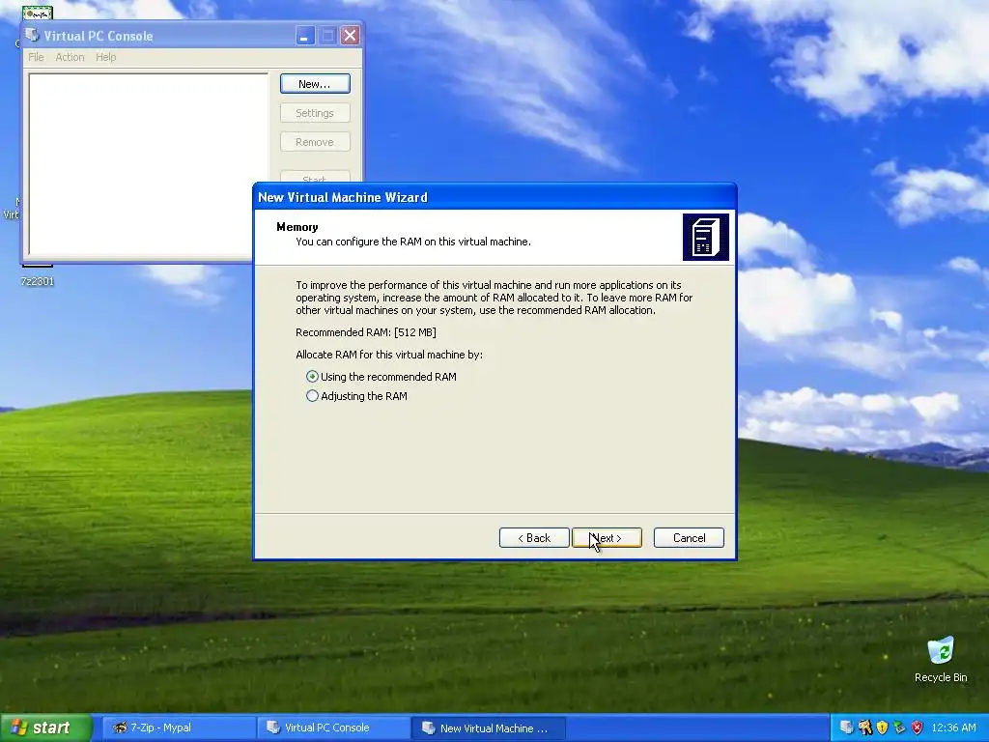Image resolution: width=989 pixels, height=742 pixels.
Task: Close the Virtual PC Console window
Action: (x=350, y=36)
